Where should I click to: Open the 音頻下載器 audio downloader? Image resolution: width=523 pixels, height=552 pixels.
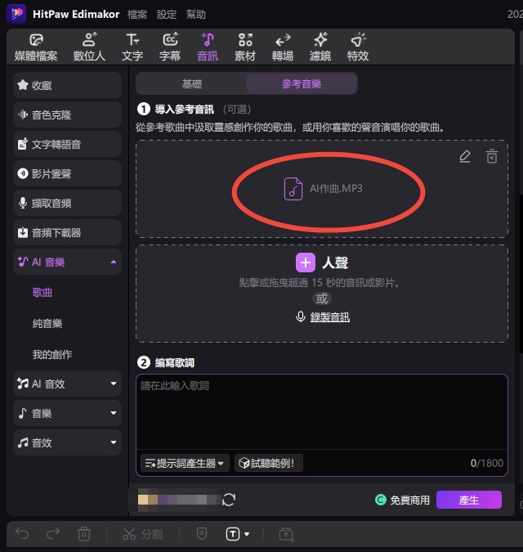(68, 233)
